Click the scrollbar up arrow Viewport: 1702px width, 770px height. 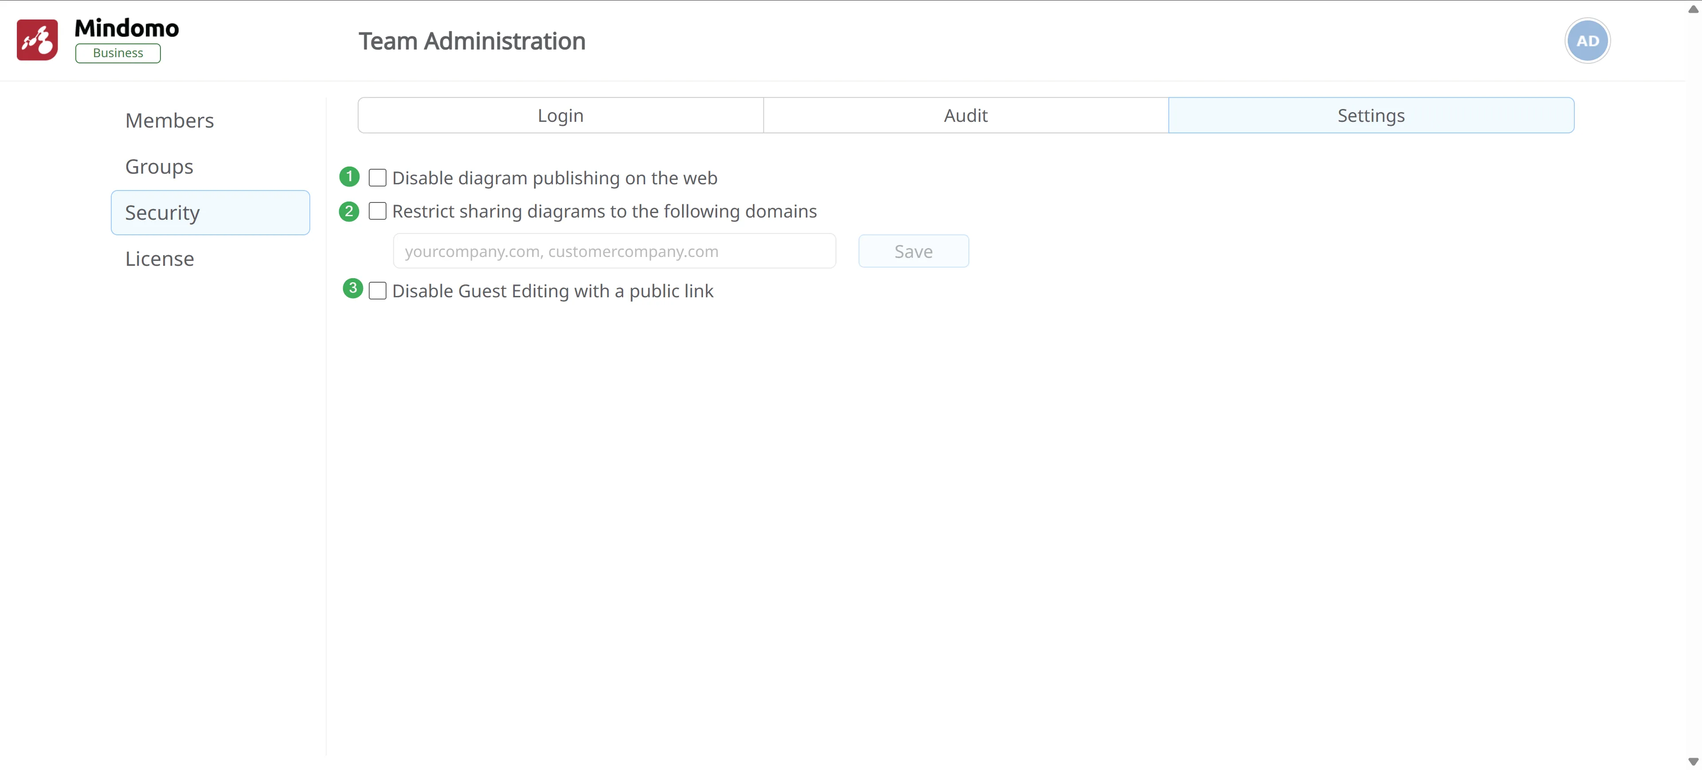1693,8
